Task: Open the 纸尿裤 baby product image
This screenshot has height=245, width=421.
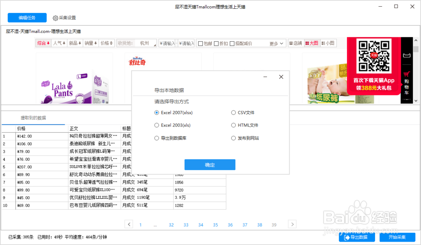Action: (x=327, y=84)
